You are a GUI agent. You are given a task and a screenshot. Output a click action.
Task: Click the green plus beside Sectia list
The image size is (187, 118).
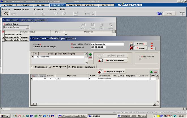click(x=90, y=54)
